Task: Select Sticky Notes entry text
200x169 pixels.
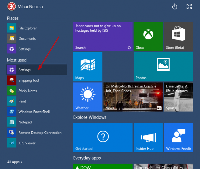Action: (28, 91)
